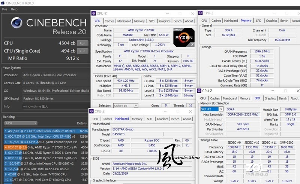Switch to Graphics tab in the CPU window
The image size is (300, 184).
(165, 21)
